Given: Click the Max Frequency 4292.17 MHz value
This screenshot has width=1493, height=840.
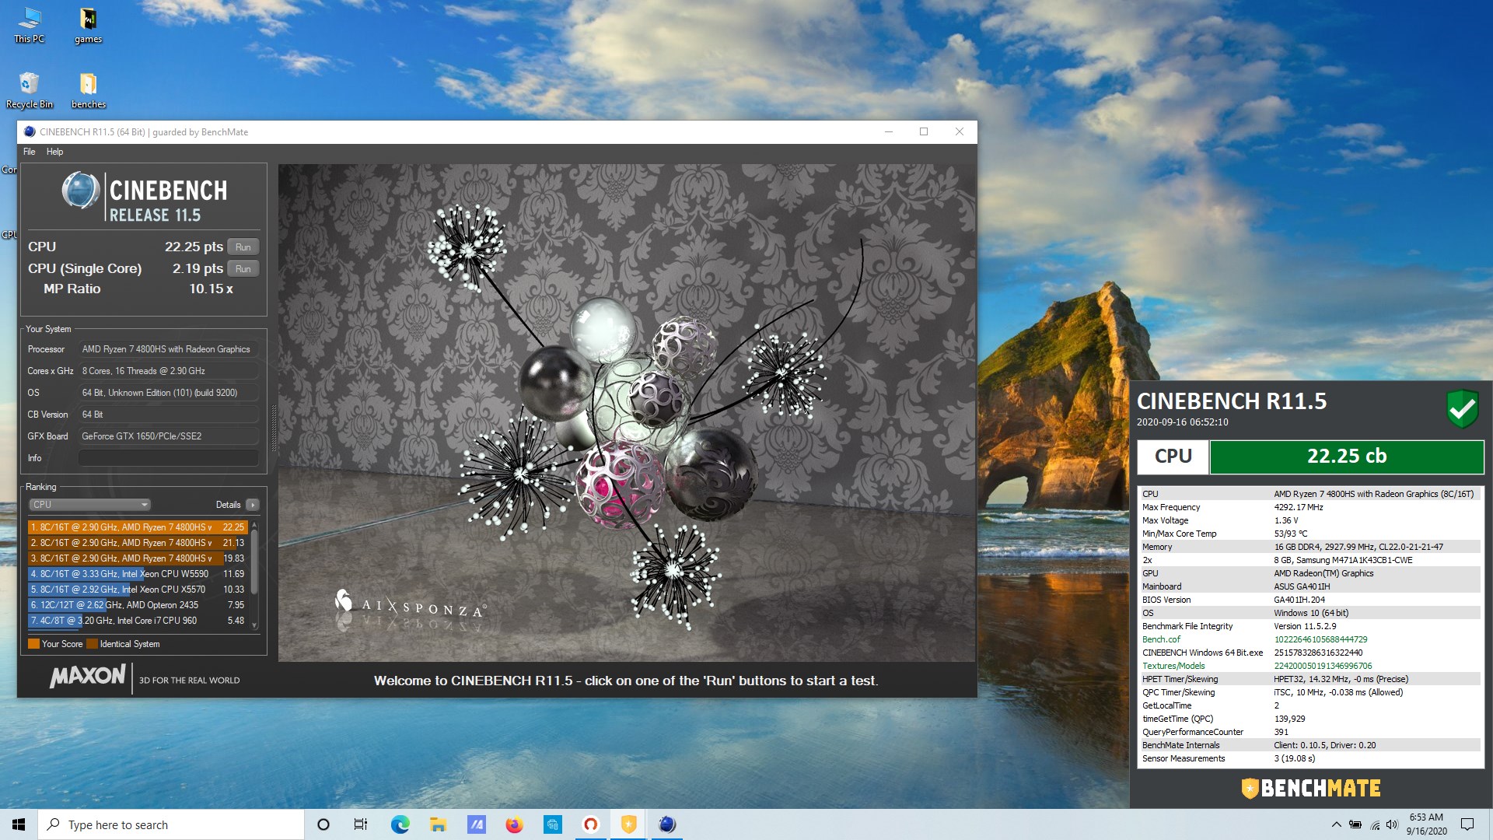Looking at the screenshot, I should point(1298,507).
